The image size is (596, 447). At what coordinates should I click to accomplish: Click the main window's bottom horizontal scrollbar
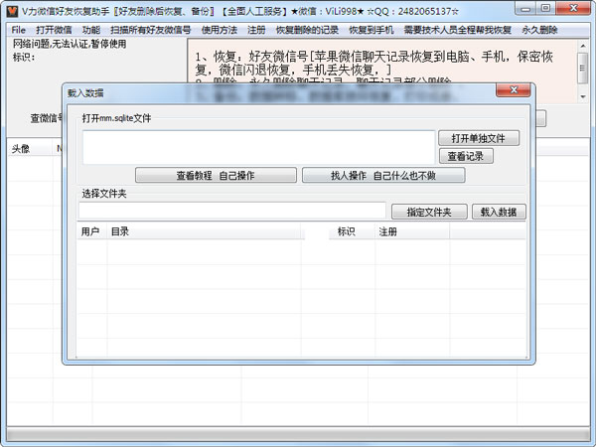(x=298, y=436)
